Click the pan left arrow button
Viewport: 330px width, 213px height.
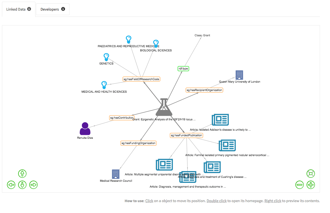pos(11,185)
